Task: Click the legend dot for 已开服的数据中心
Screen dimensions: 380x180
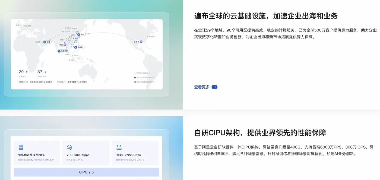Action: coord(135,73)
